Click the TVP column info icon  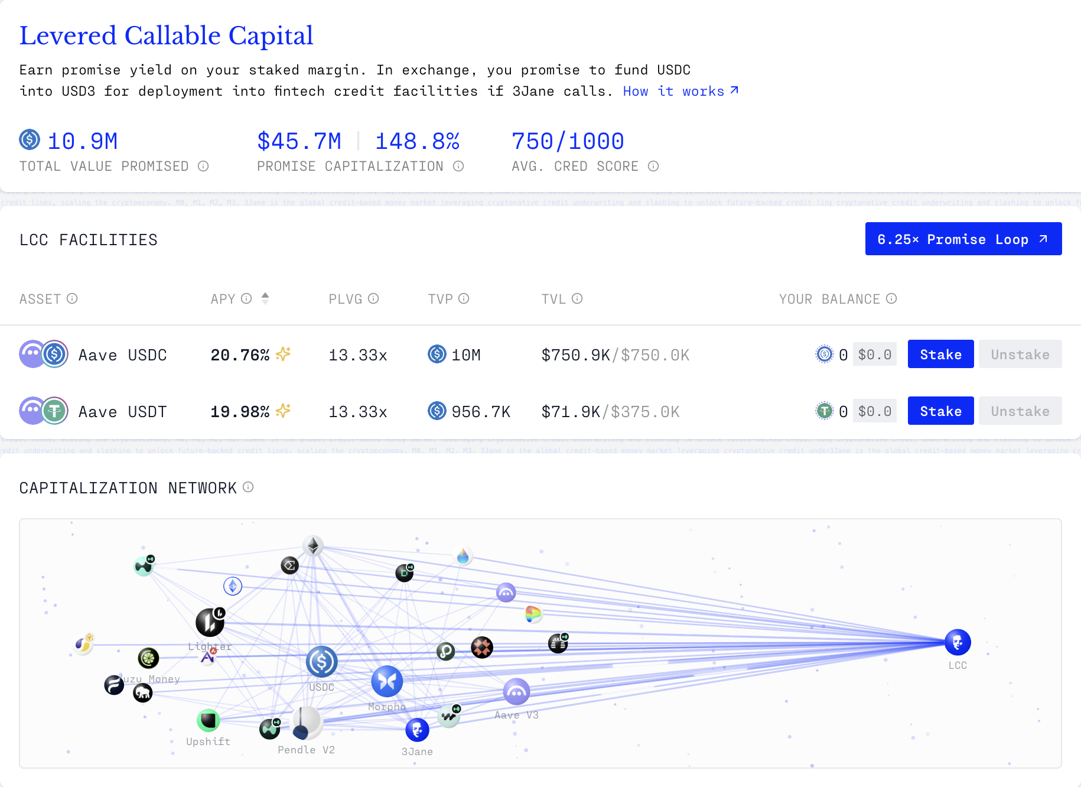(464, 298)
